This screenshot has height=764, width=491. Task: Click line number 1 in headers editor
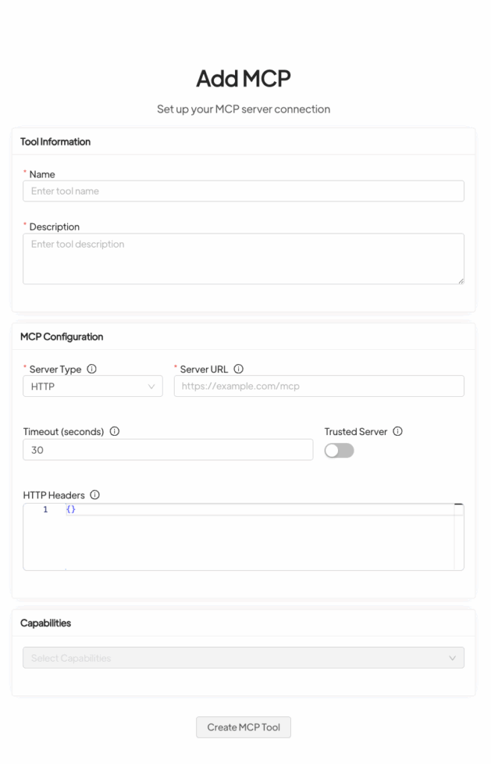point(46,510)
